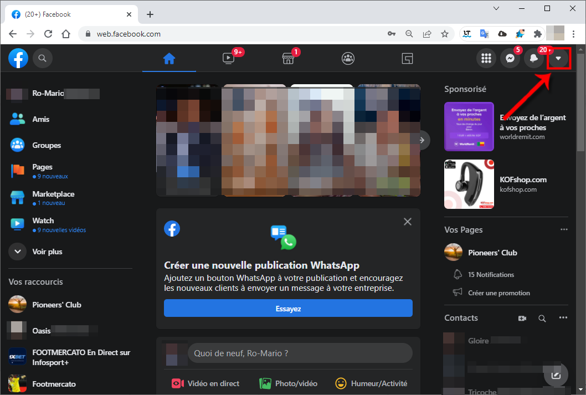
Task: Go to browser Home page icon
Action: (66, 34)
